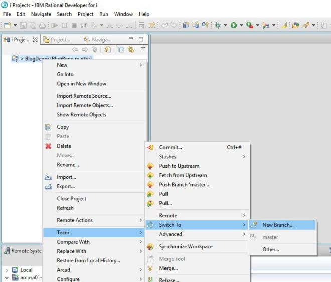Open the Help menu

tap(144, 14)
